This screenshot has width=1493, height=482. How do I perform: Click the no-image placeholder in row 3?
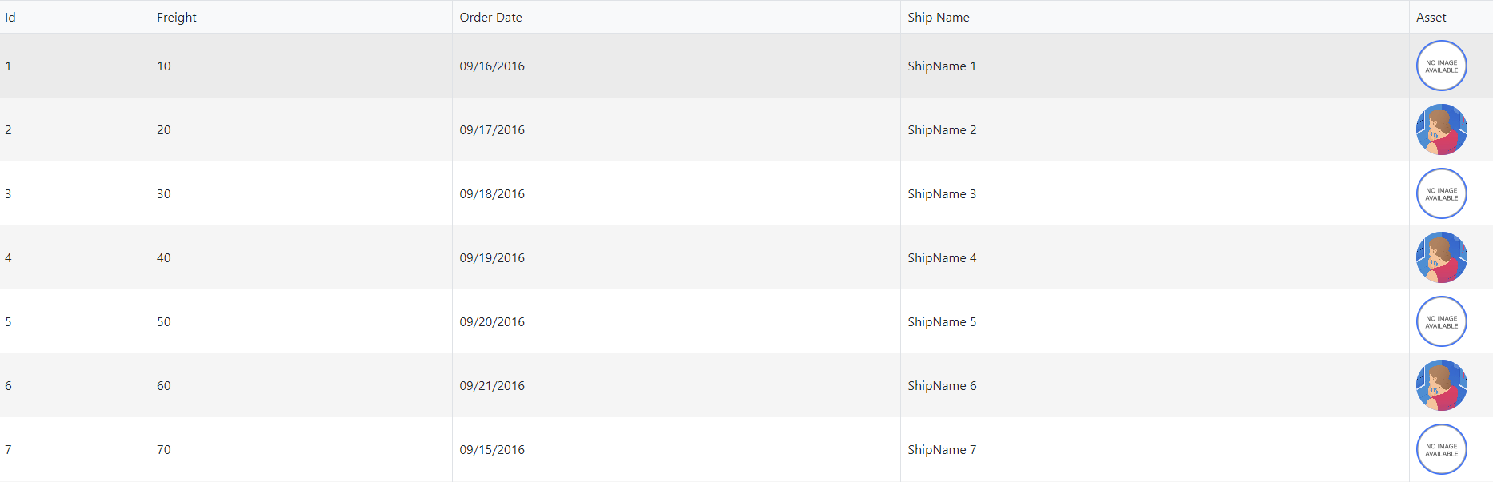[x=1441, y=193]
